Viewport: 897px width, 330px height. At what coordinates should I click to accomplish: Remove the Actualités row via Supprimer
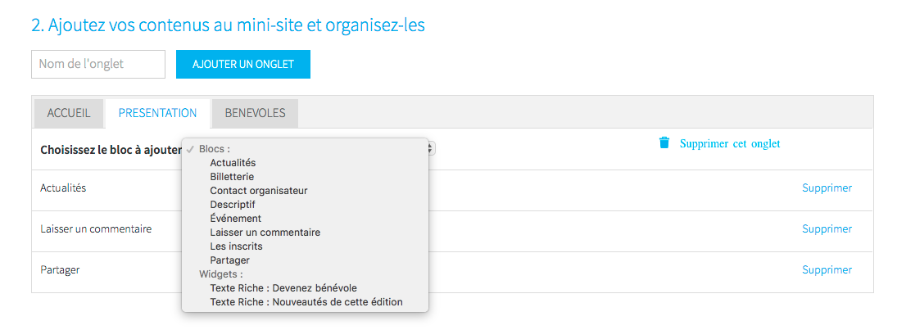(827, 188)
